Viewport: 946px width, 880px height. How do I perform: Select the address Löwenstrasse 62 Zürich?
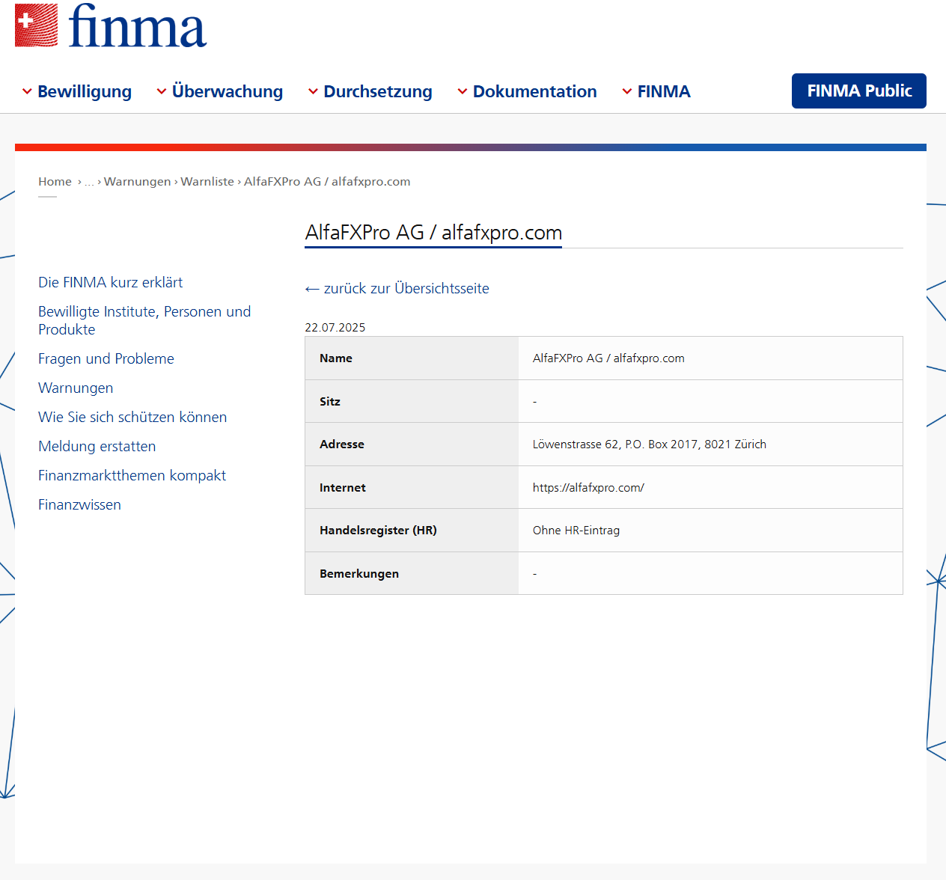click(x=650, y=444)
